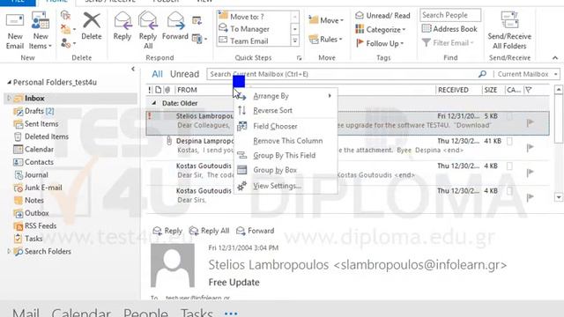
Task: Open the Move dropdown
Action: (x=326, y=20)
